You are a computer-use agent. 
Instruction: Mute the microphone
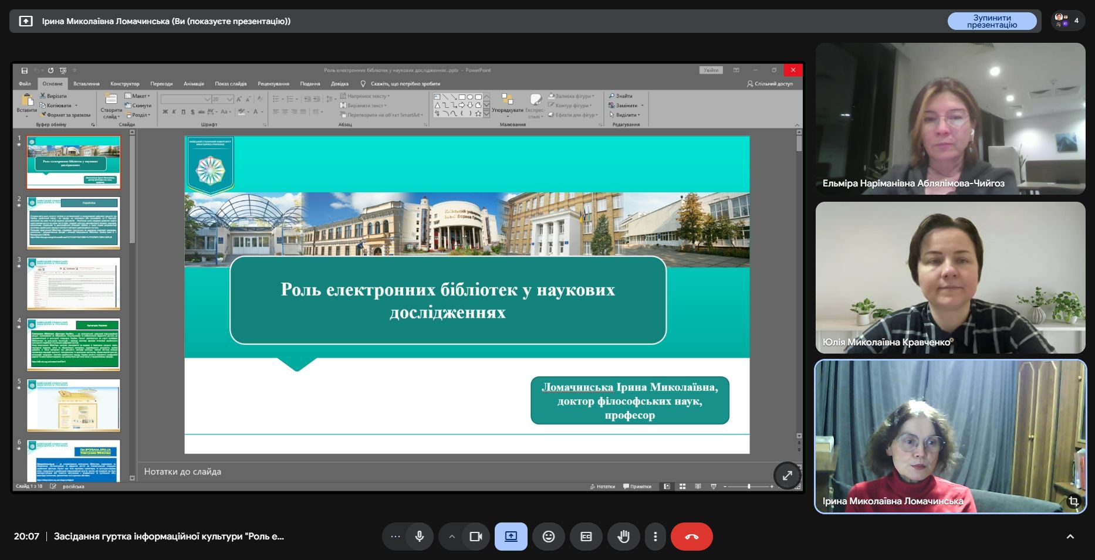pos(419,537)
